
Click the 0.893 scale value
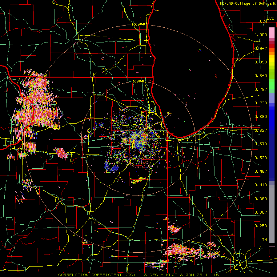click(261, 62)
